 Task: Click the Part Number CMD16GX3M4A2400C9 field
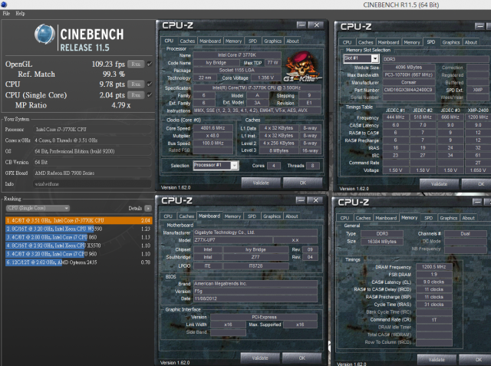(409, 90)
